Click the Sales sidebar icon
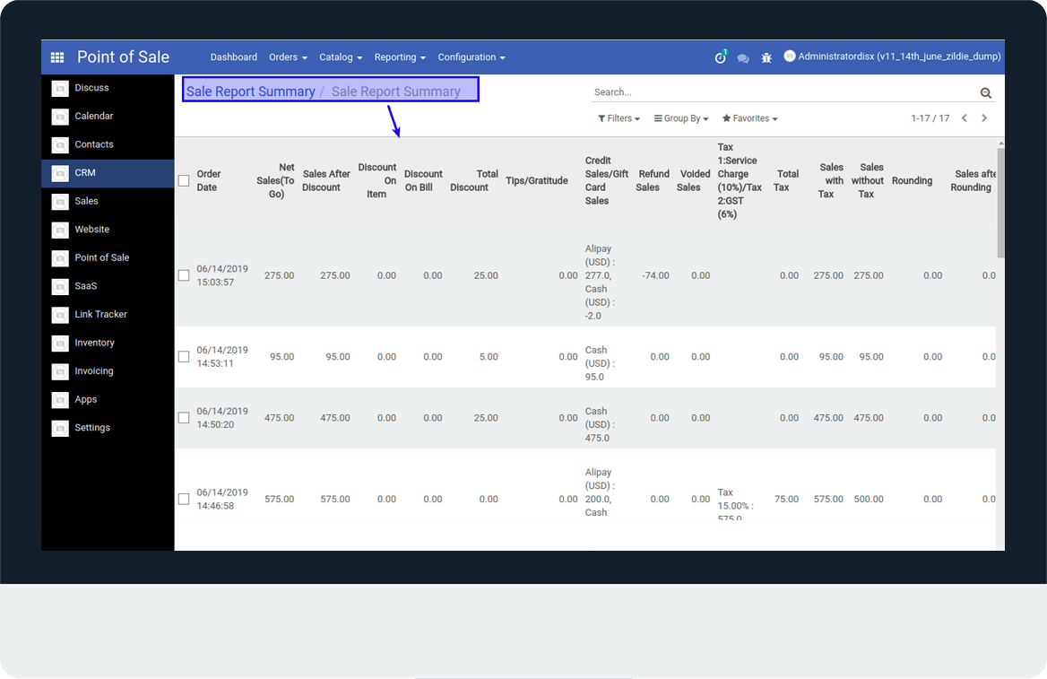1047x679 pixels. coord(60,201)
